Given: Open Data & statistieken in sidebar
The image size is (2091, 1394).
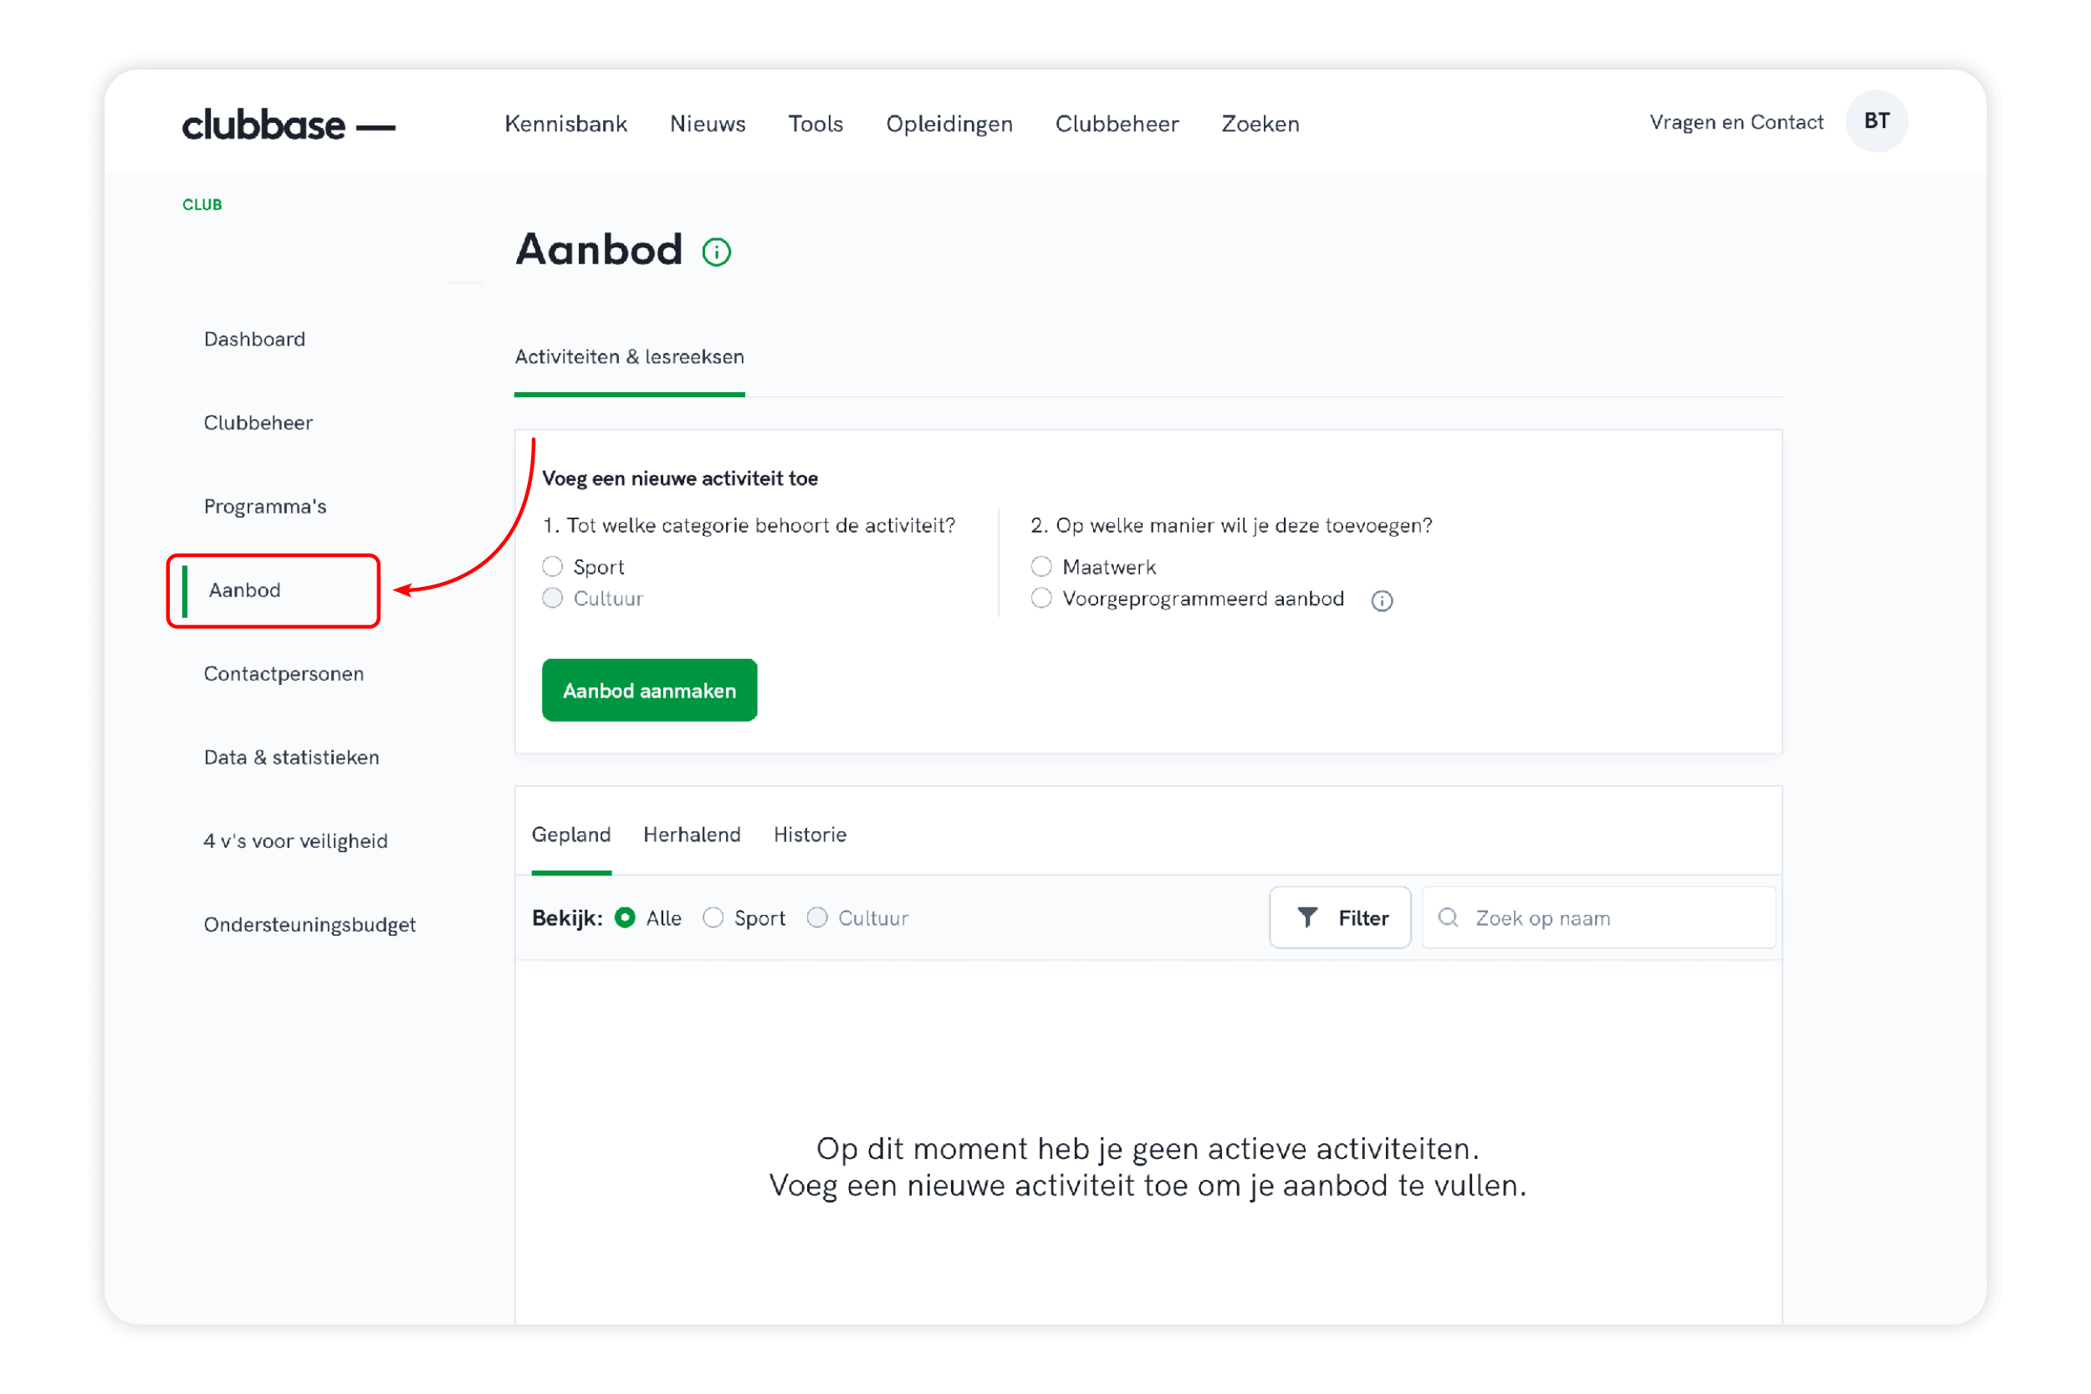Looking at the screenshot, I should [291, 758].
